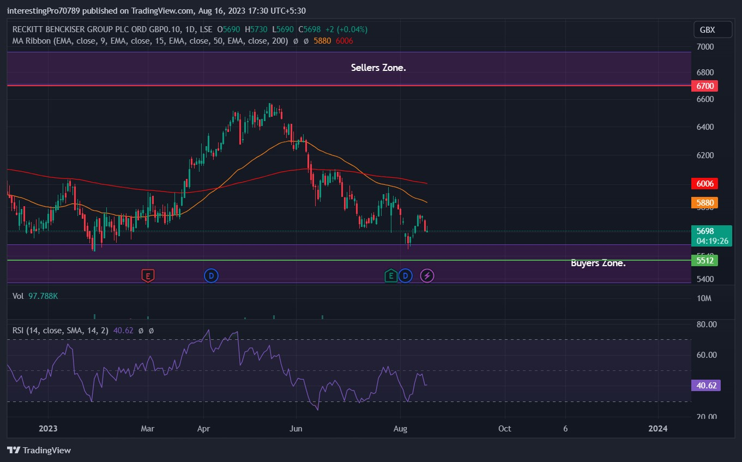Click the 60.00 level on RSI axis
The image size is (742, 462).
coord(707,355)
